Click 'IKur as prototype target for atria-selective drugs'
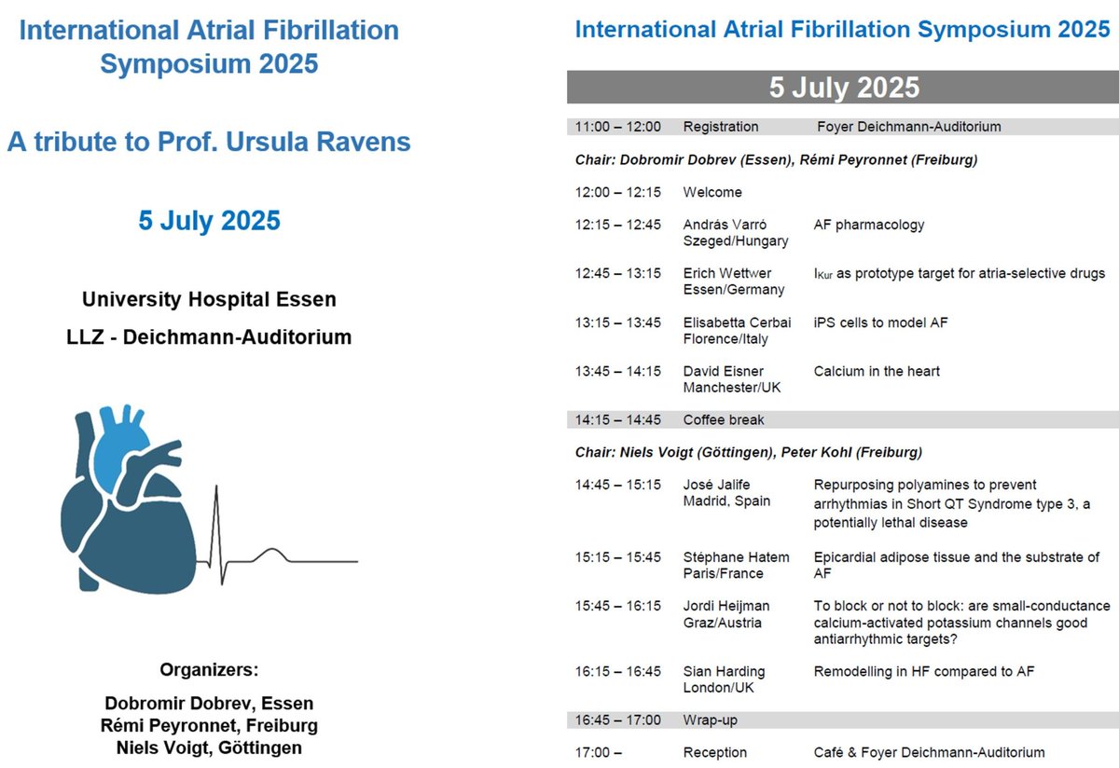The image size is (1119, 768). coord(960,273)
